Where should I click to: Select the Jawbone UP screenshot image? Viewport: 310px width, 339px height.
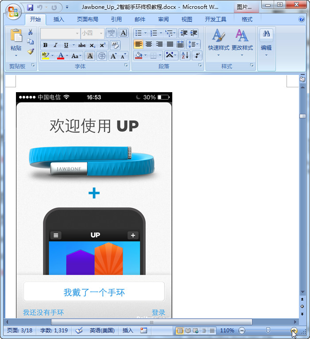tap(94, 205)
